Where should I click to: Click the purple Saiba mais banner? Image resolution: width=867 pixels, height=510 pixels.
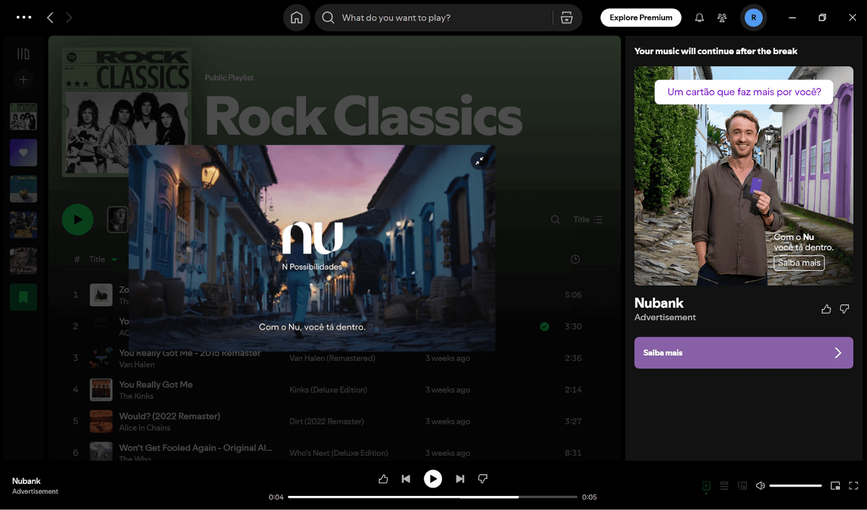pos(743,353)
